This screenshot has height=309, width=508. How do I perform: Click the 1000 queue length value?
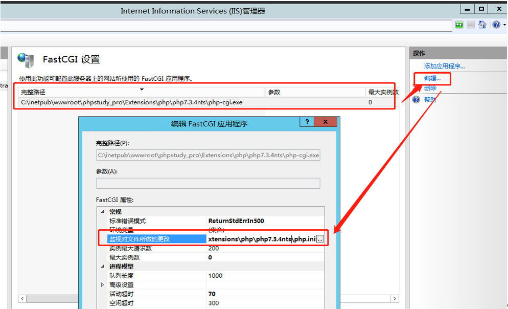click(215, 276)
